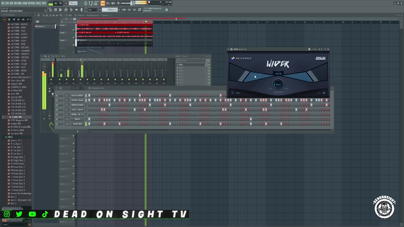The image size is (404, 227).
Task: Toggle mute LED on mixer Master track
Action: coord(51,79)
